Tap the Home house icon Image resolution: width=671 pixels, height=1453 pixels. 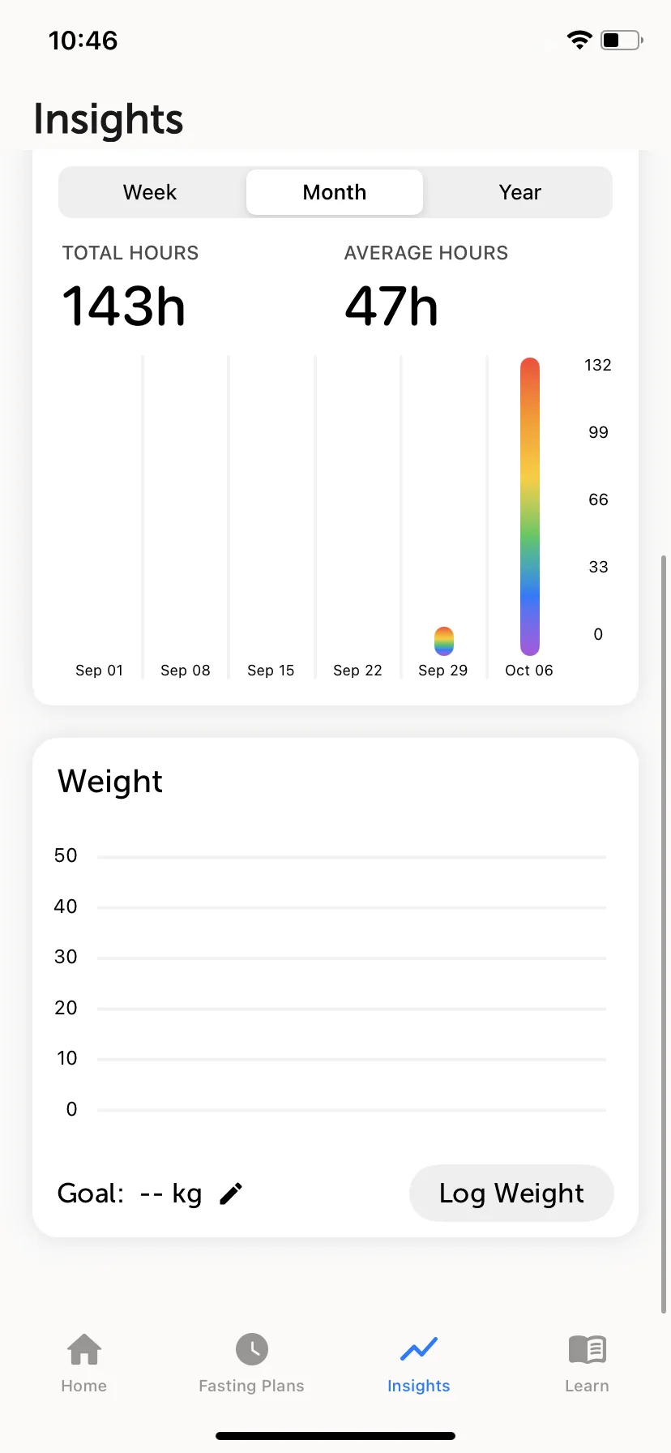pos(84,1349)
